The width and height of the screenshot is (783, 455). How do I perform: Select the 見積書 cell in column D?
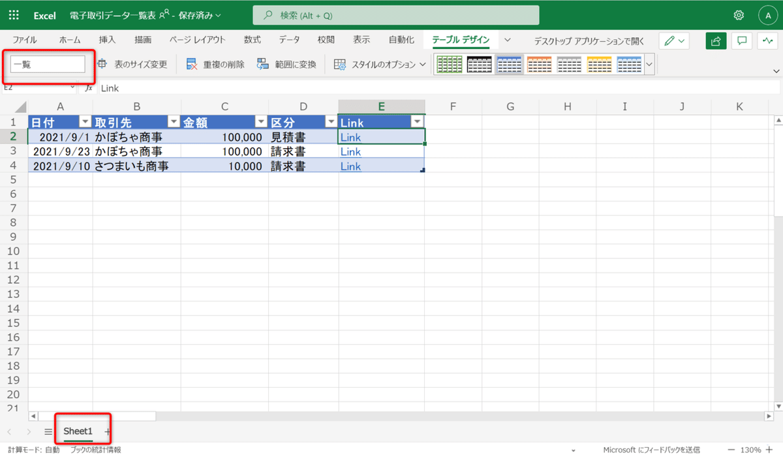[x=303, y=137]
